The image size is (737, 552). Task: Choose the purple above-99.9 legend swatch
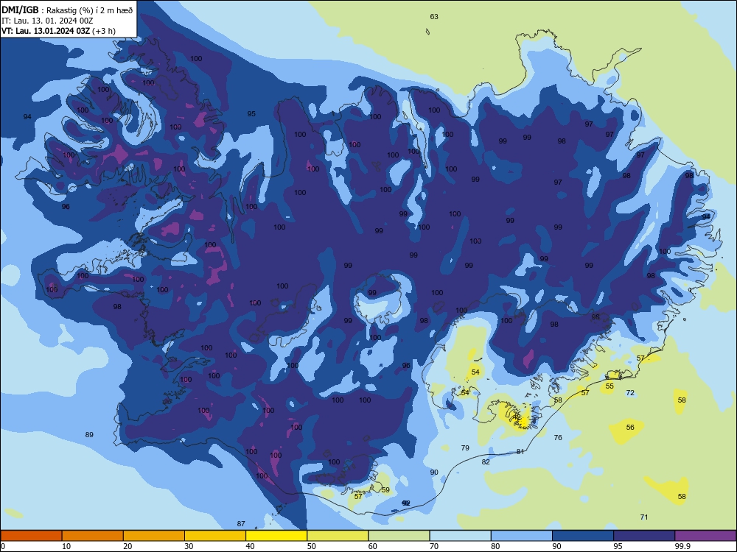[x=705, y=536]
